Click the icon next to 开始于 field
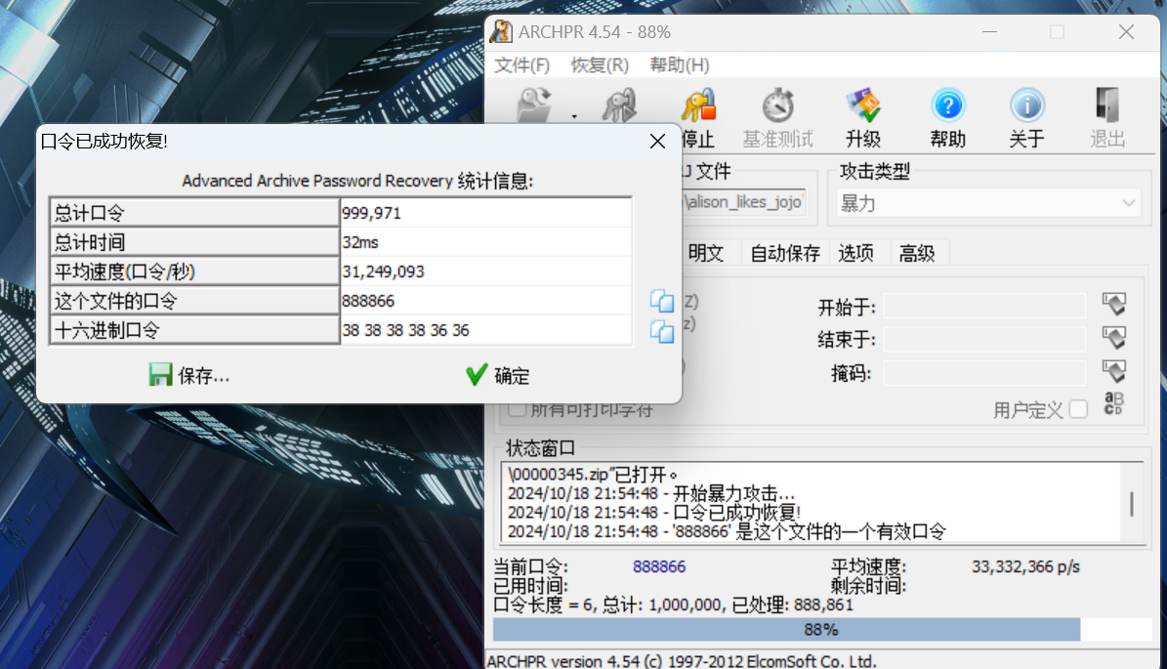This screenshot has width=1167, height=669. tap(1114, 304)
